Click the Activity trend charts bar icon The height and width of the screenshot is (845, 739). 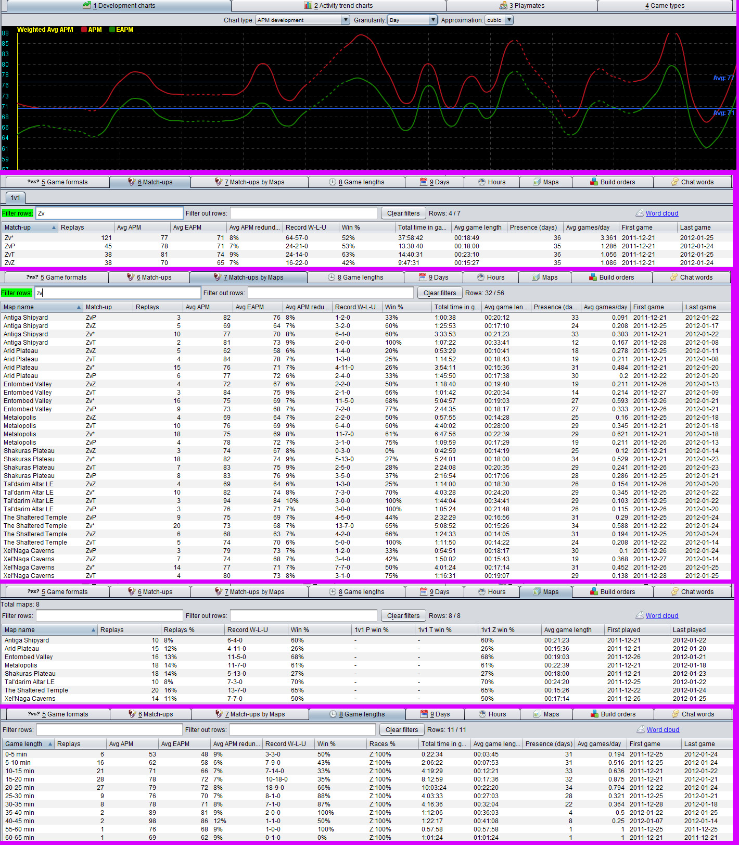tap(308, 5)
